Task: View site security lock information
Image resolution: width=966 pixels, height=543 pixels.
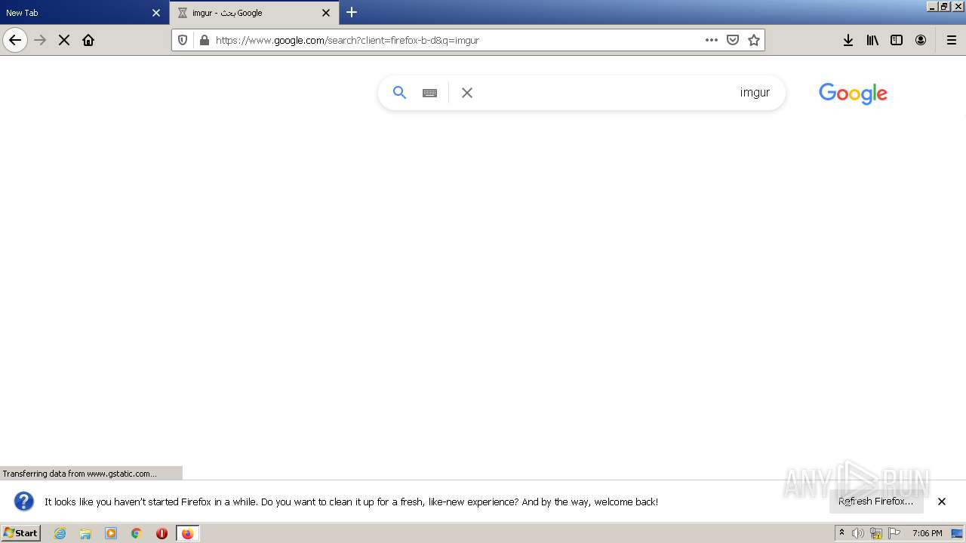Action: click(x=204, y=40)
